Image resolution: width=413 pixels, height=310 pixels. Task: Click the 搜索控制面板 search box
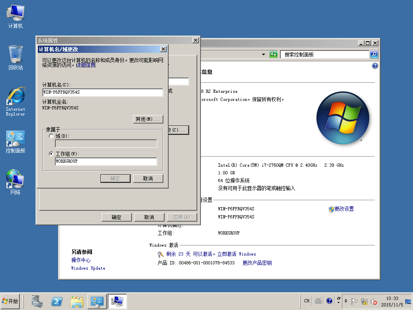click(325, 54)
